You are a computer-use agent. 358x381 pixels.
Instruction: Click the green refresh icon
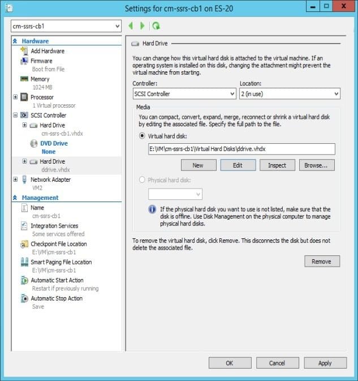[x=156, y=25]
